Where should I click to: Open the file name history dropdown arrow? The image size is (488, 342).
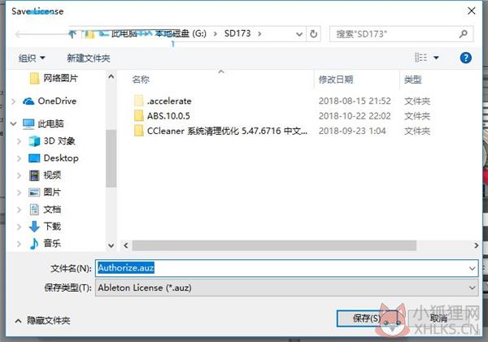[x=473, y=268]
